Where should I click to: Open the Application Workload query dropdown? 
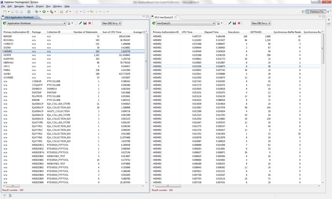pos(64,23)
